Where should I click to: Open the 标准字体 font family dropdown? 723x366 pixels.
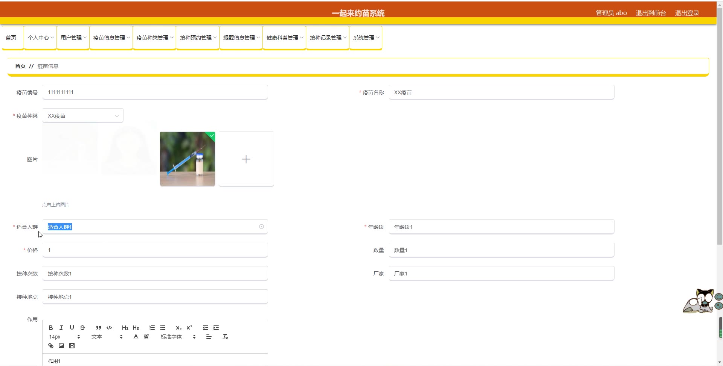pos(178,337)
